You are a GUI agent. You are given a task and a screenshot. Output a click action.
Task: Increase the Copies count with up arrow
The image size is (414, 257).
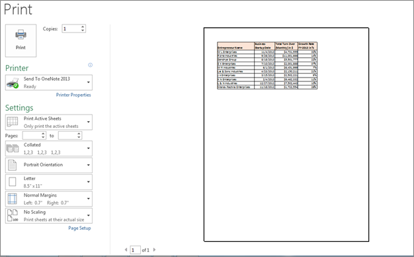coord(83,26)
